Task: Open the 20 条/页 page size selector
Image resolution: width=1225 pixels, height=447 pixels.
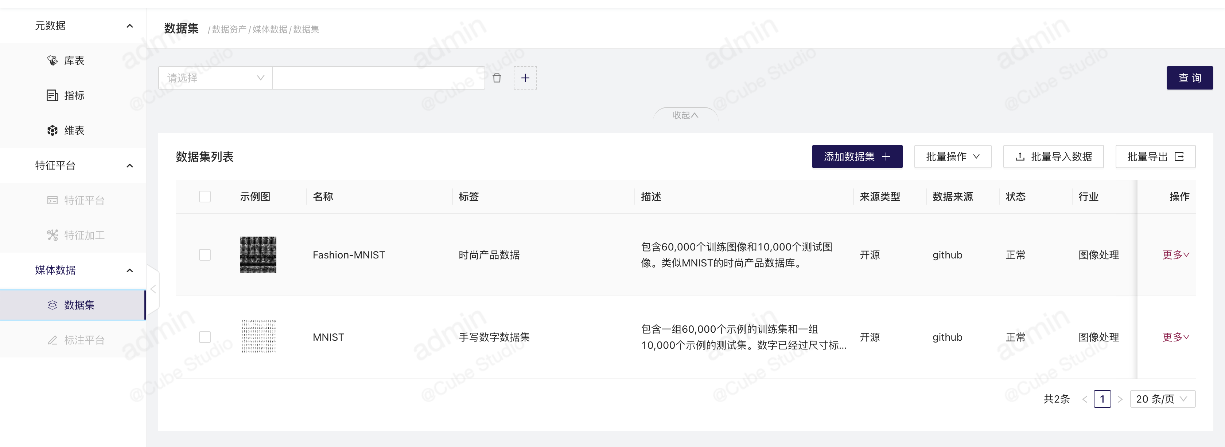Action: click(x=1162, y=399)
